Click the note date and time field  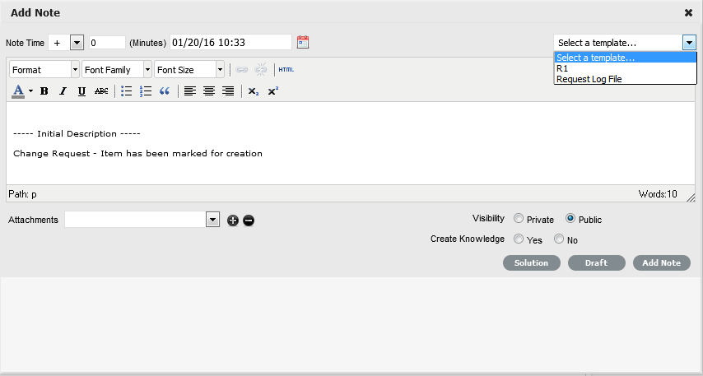230,43
